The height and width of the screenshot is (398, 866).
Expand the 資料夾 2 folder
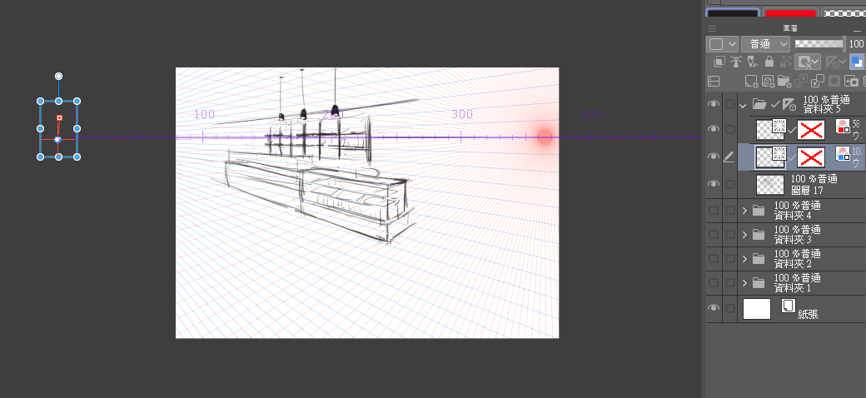[x=744, y=258]
